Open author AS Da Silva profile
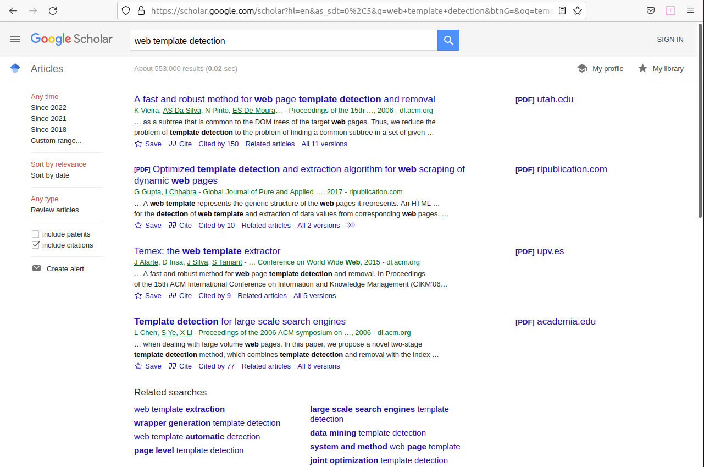Screen dimensions: 704x467 tap(182, 111)
